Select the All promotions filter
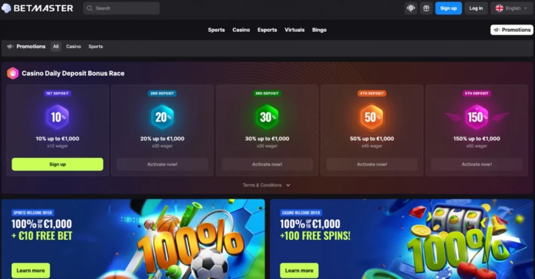This screenshot has width=535, height=279. 55,47
